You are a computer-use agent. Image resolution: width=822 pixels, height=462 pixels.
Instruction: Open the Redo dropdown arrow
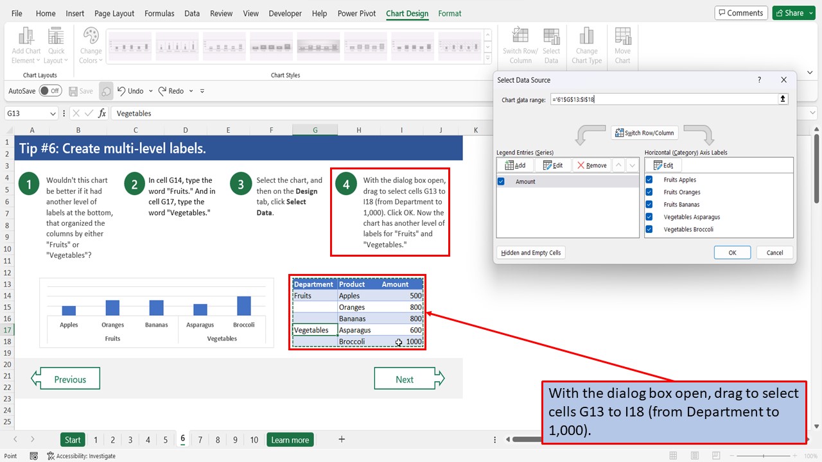pyautogui.click(x=190, y=90)
